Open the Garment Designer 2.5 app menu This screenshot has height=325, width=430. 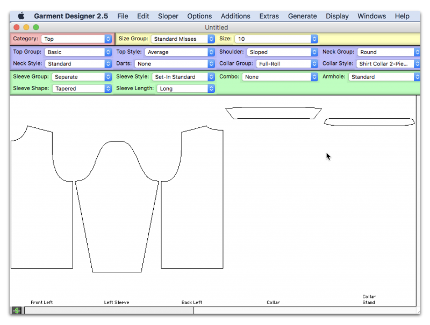pos(71,16)
